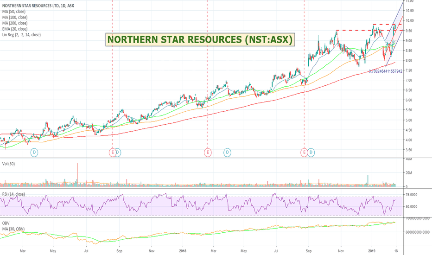Click the 'RSI (14, close)' pane label
Viewport: 432px width, 255px height.
pyautogui.click(x=13, y=194)
